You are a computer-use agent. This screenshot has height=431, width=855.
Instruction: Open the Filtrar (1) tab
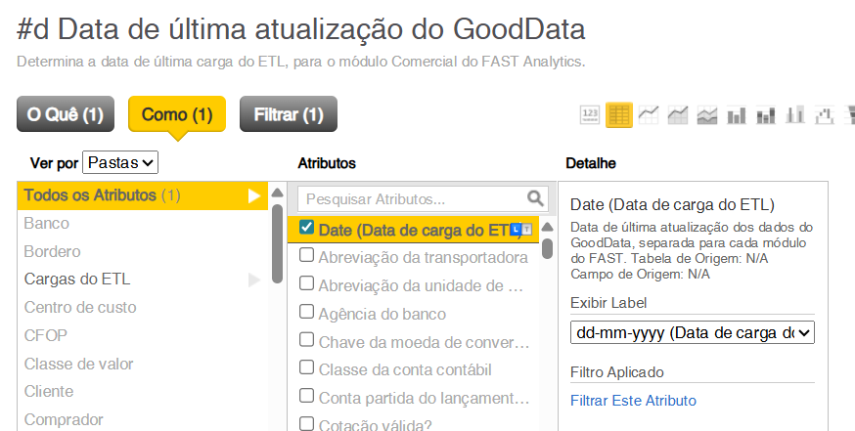coord(288,115)
